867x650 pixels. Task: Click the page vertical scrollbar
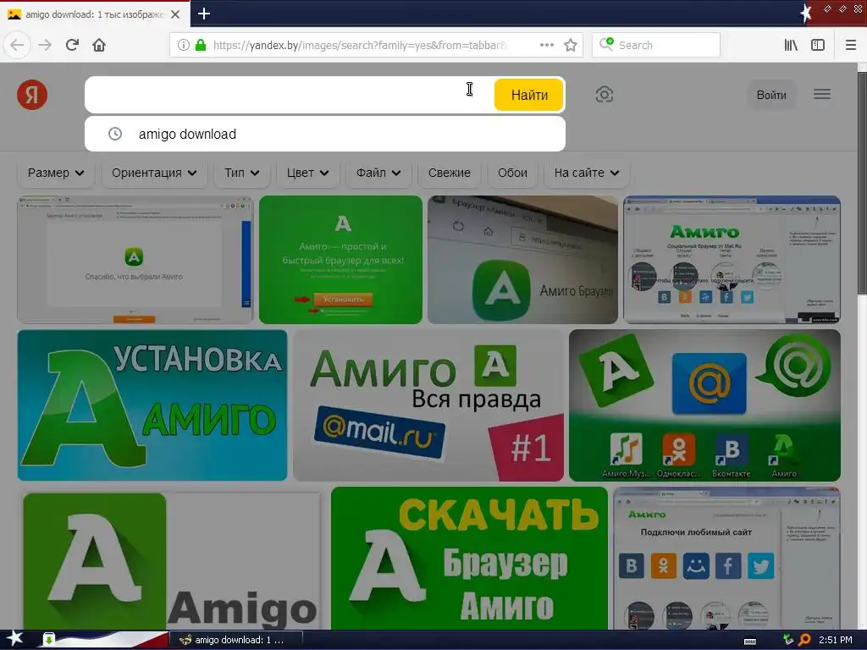861,183
